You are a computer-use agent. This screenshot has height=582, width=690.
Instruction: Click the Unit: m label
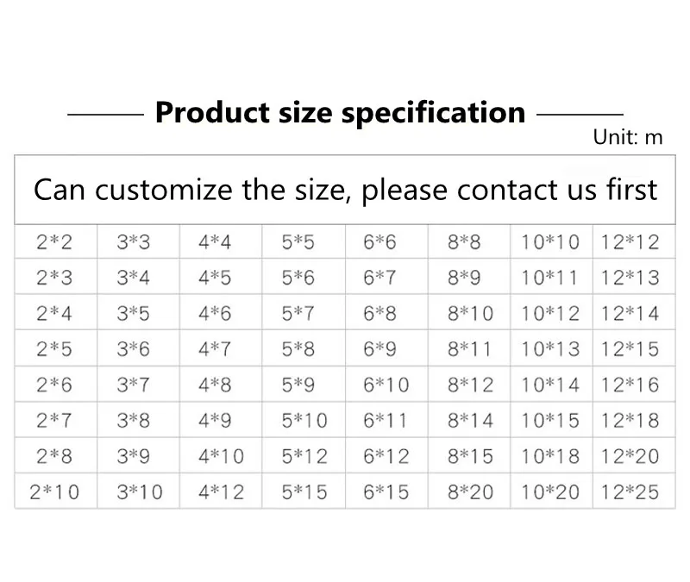coord(628,138)
